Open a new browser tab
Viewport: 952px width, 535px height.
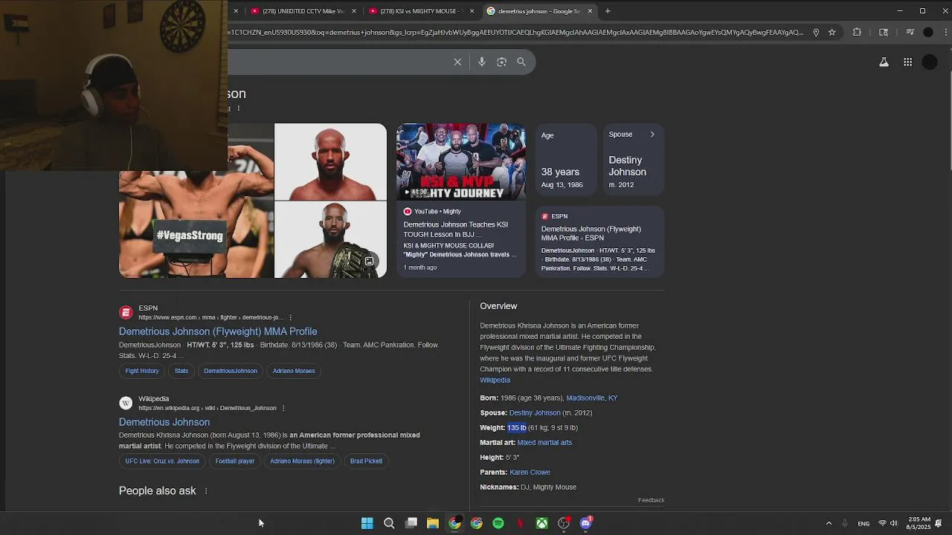pos(608,11)
